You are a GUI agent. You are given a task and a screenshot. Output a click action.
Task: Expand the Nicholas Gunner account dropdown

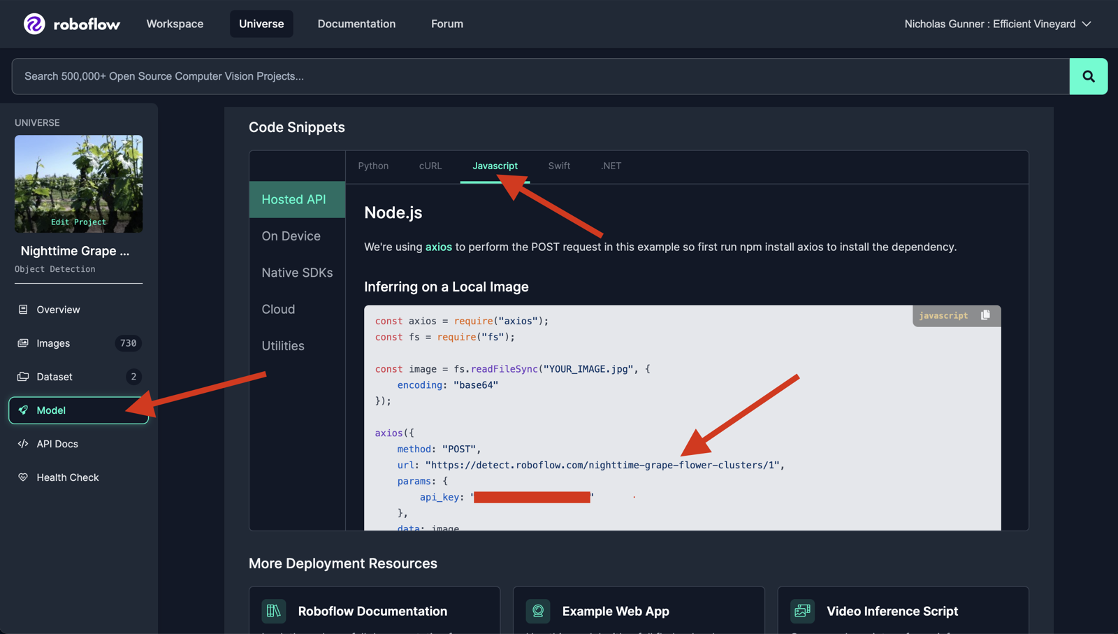tap(998, 24)
